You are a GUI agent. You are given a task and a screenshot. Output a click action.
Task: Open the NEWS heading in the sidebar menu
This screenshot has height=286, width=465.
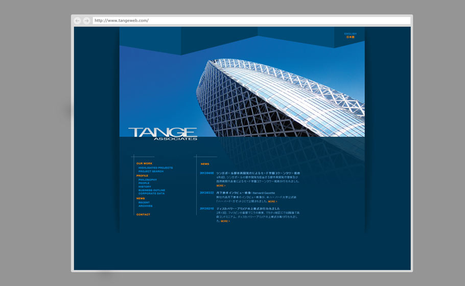(x=141, y=198)
